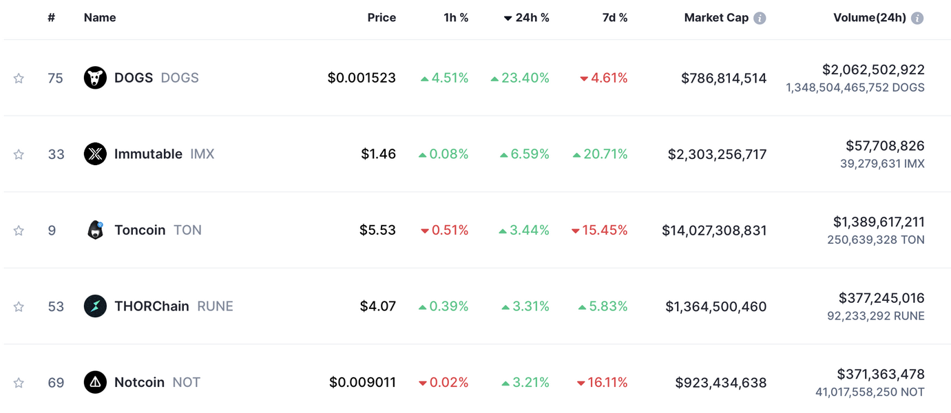Open the THORChain name link
Screen dimensions: 951x413
pyautogui.click(x=151, y=306)
